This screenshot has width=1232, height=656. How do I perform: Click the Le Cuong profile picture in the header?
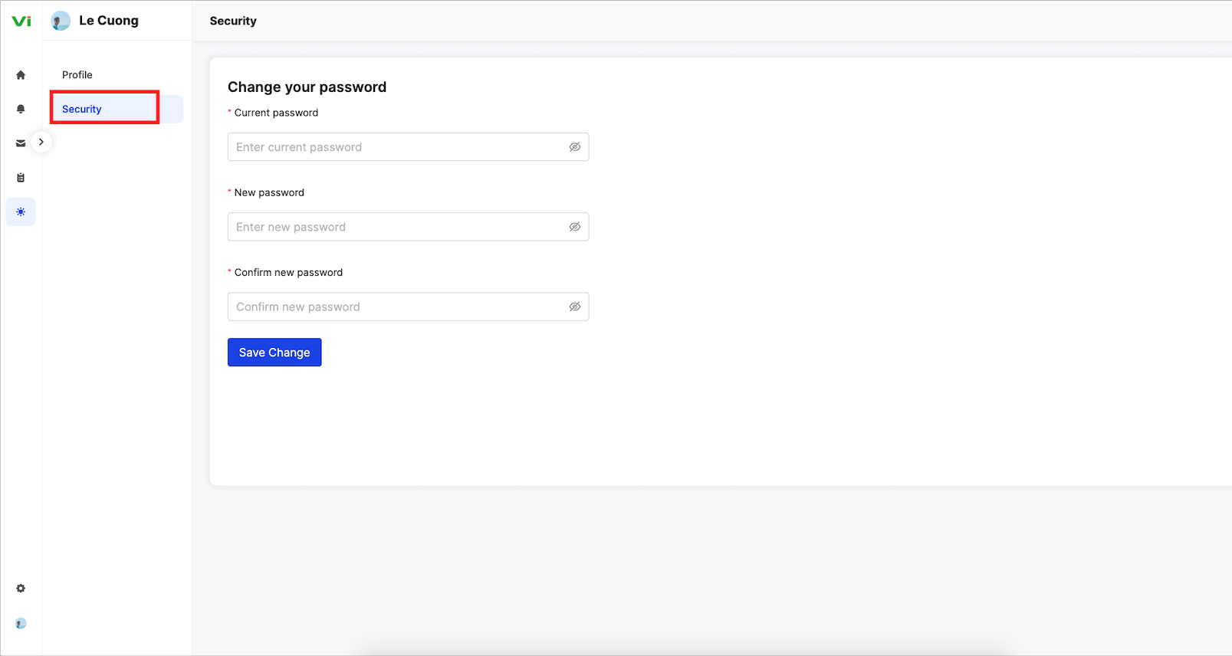(x=61, y=21)
